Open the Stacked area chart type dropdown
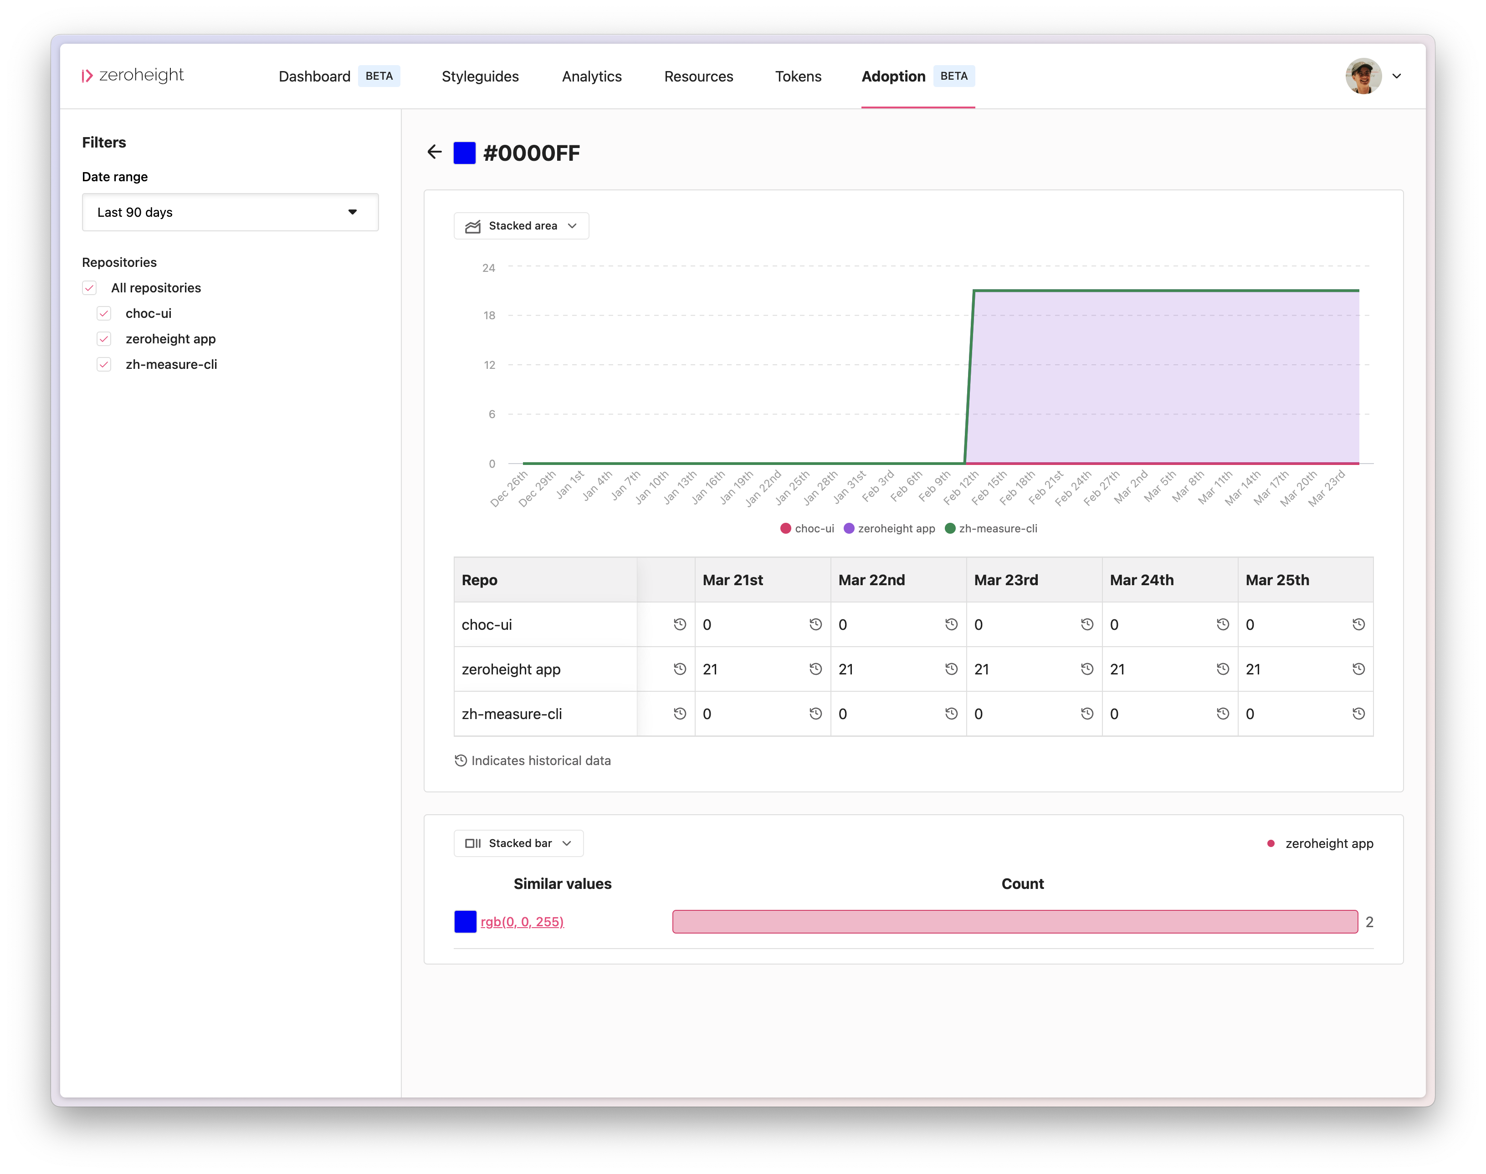The height and width of the screenshot is (1174, 1486). click(521, 226)
